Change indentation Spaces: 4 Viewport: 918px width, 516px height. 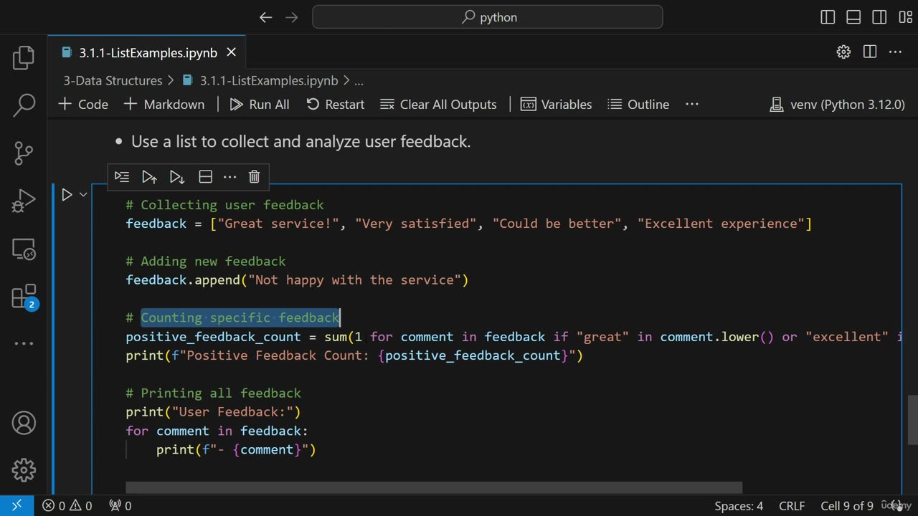coord(739,506)
